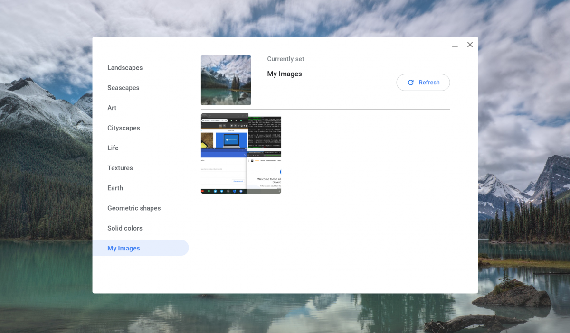Open the Seascapes collection

123,88
